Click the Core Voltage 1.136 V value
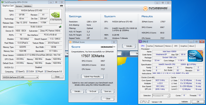 181,60
